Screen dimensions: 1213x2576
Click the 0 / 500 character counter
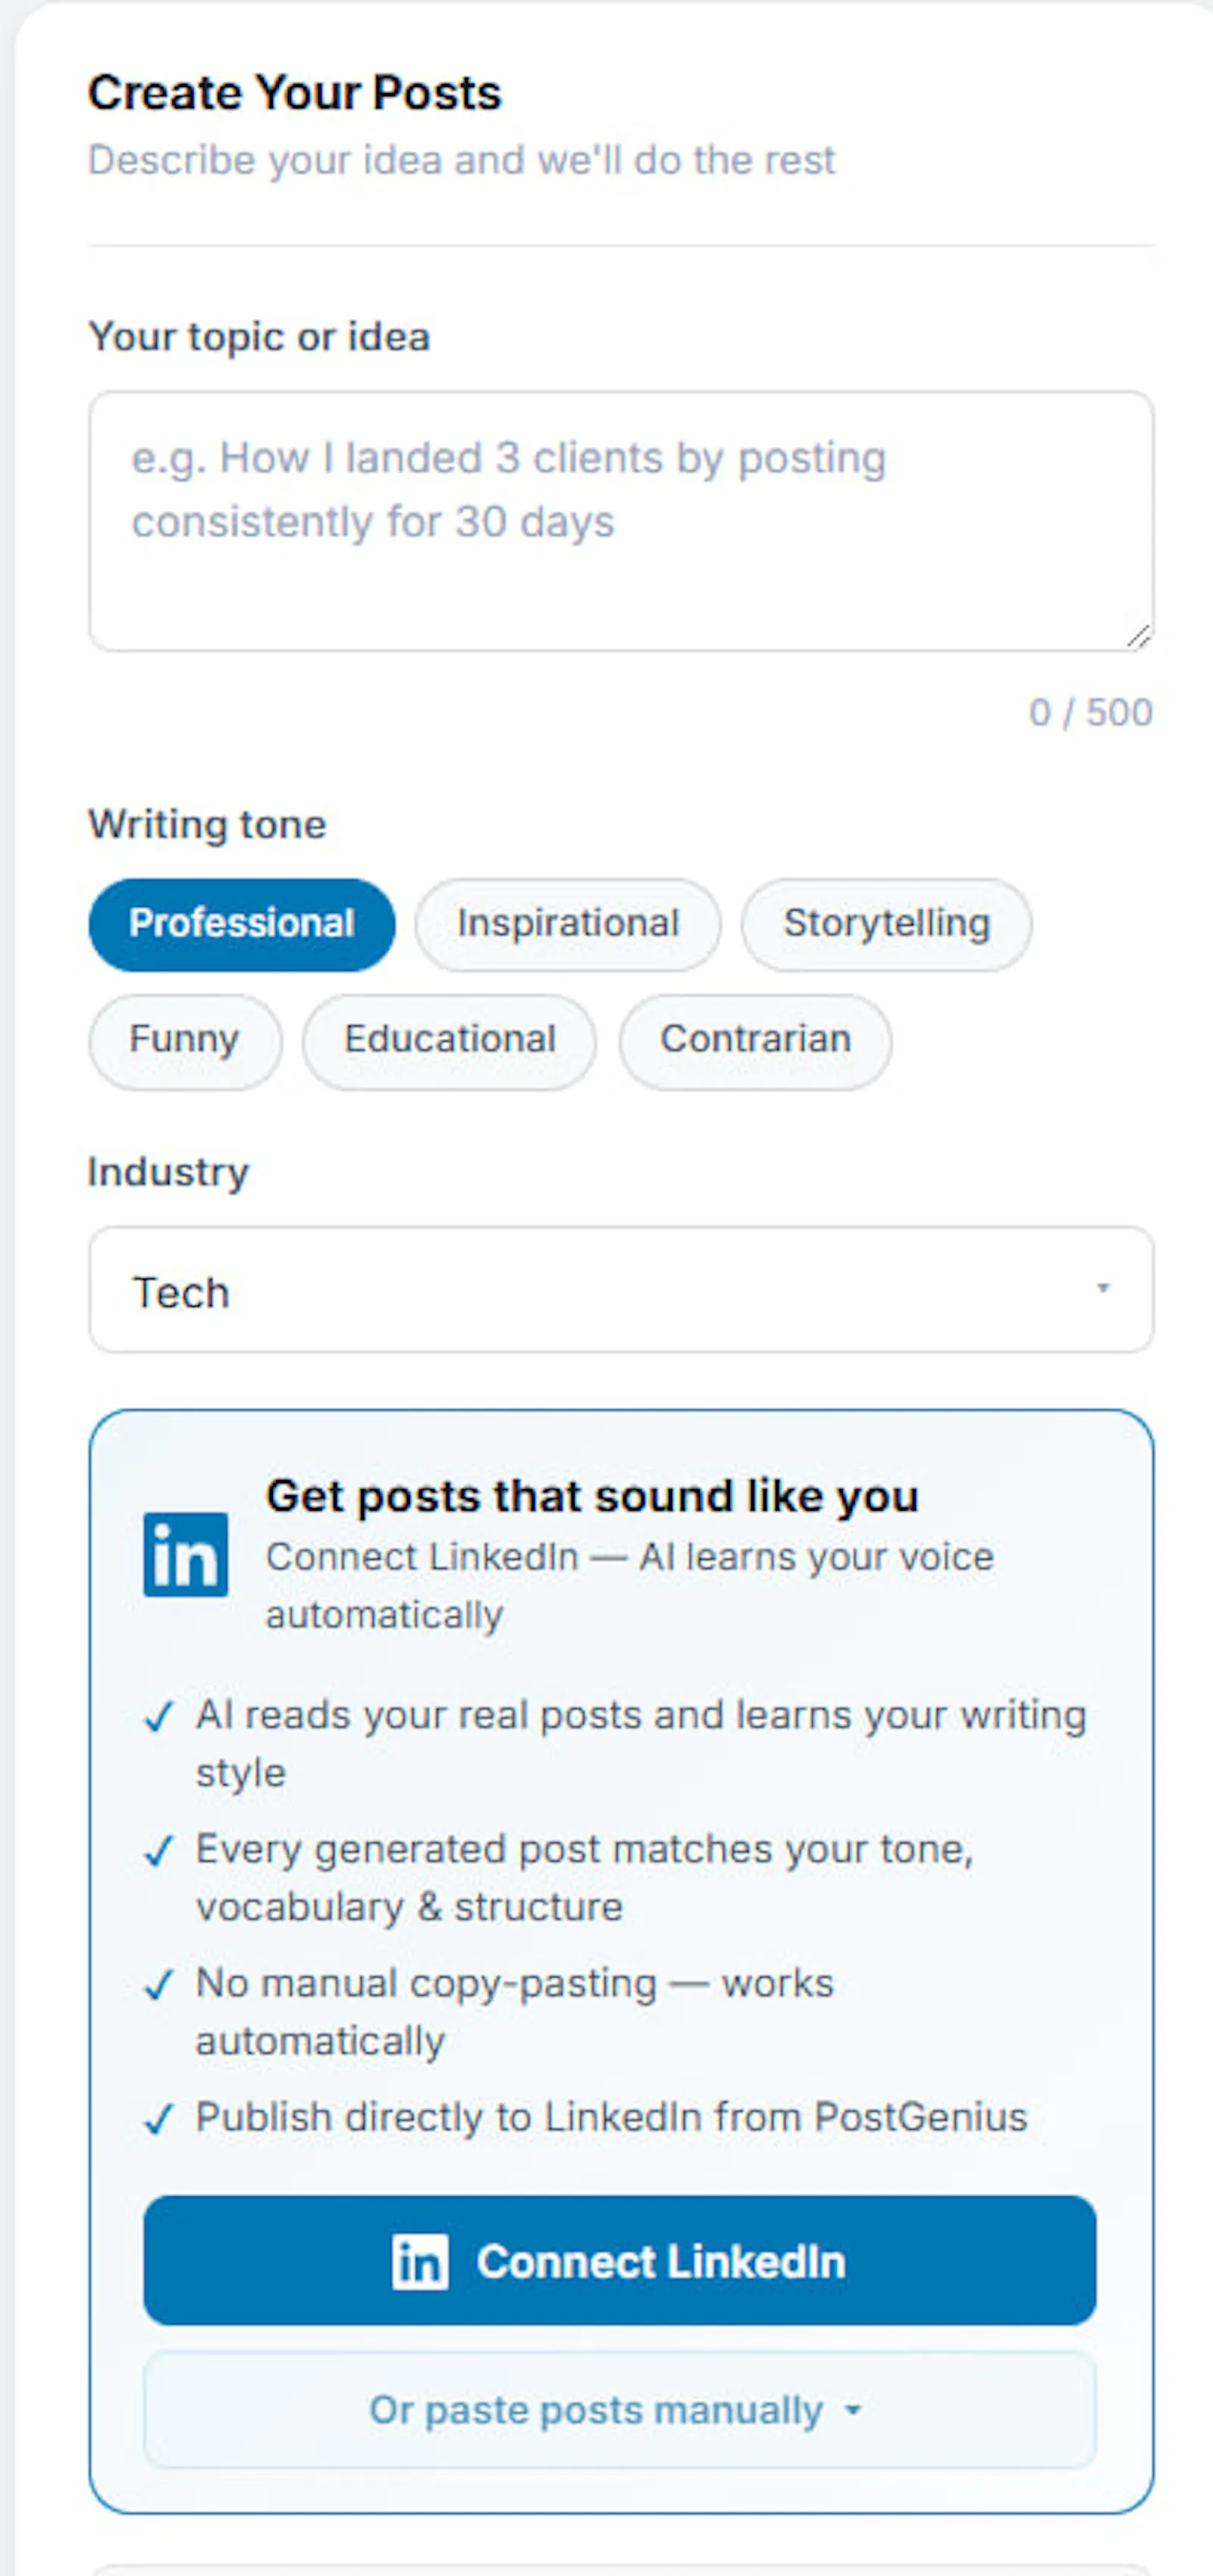click(1091, 713)
